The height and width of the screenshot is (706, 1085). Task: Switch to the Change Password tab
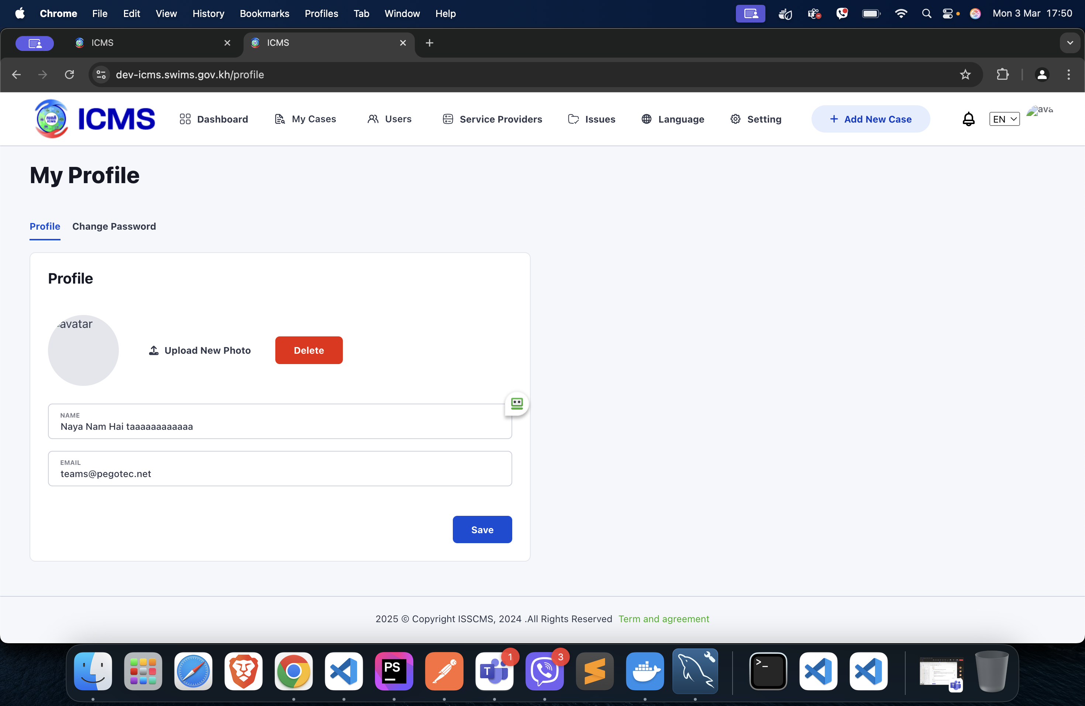coord(114,226)
